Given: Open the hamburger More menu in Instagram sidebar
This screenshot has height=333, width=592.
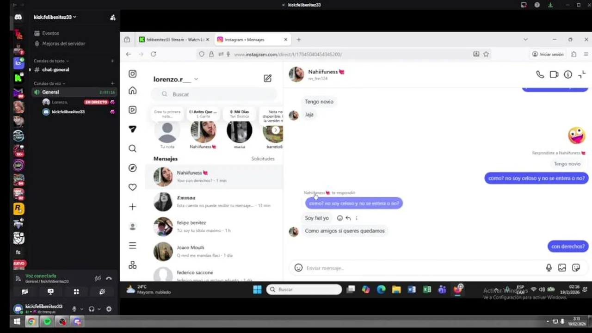Looking at the screenshot, I should [x=133, y=246].
